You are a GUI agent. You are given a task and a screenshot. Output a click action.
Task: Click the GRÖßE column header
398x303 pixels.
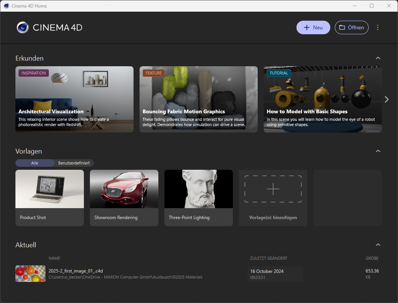372,258
